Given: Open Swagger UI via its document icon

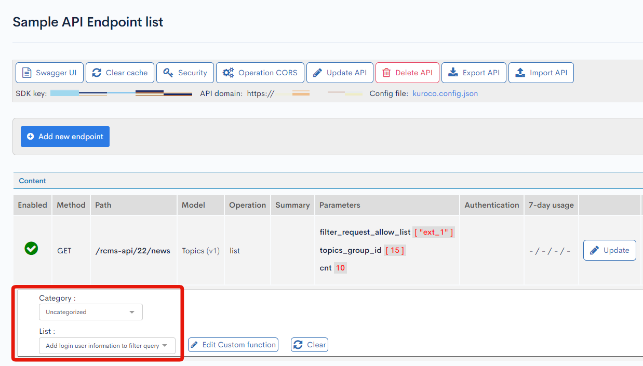Looking at the screenshot, I should point(28,73).
